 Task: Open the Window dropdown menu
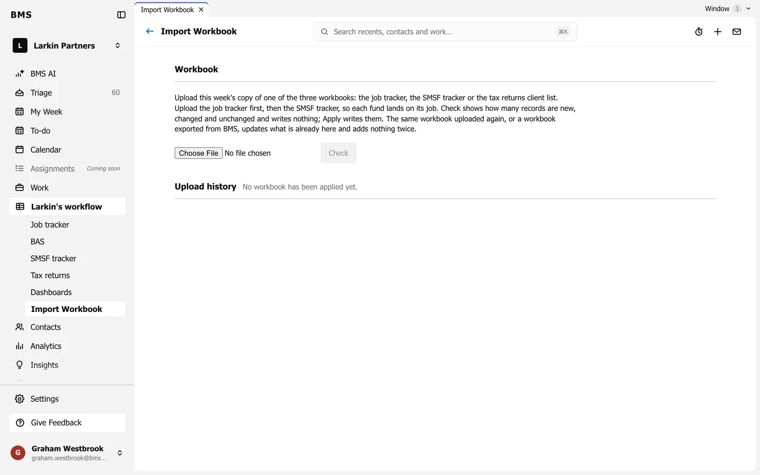[x=728, y=8]
